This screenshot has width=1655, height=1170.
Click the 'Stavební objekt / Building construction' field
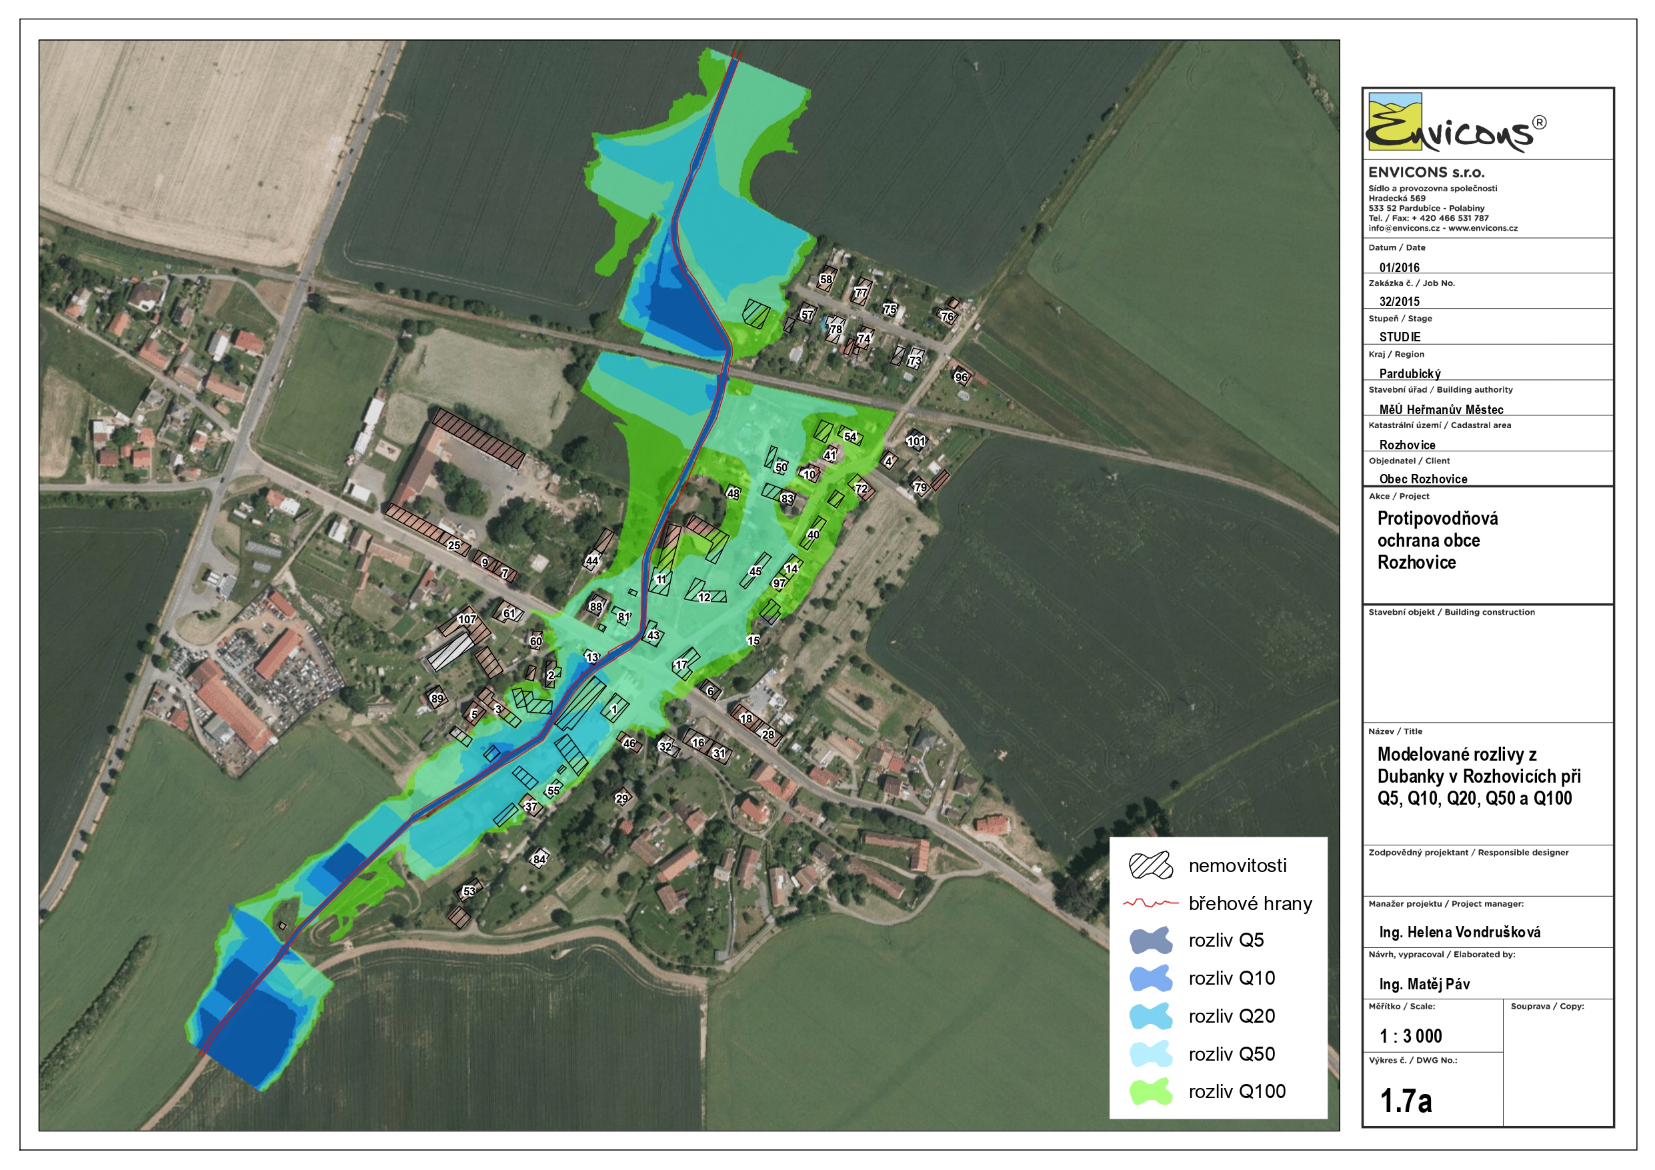1488,663
